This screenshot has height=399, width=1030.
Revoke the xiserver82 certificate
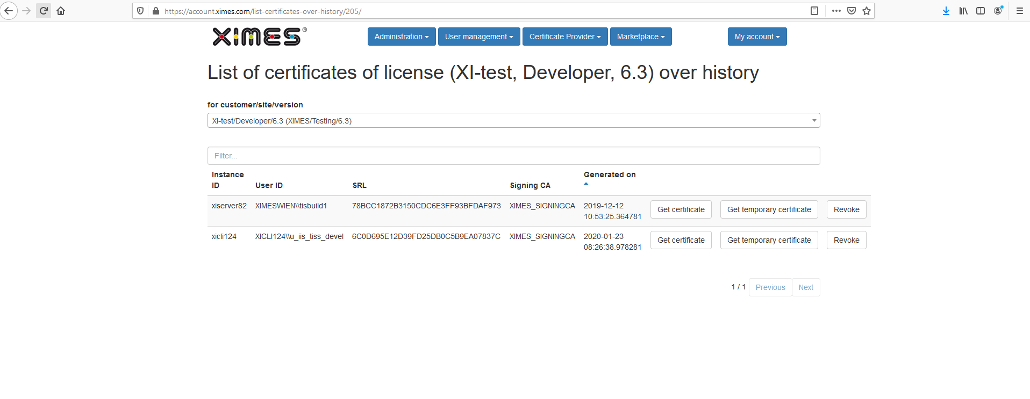(846, 209)
